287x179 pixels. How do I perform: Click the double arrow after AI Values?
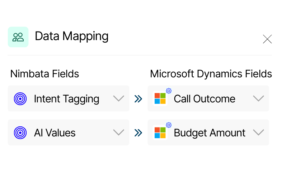(x=138, y=133)
